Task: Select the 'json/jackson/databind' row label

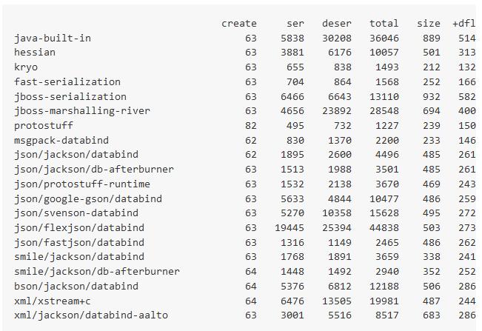Action: point(76,154)
